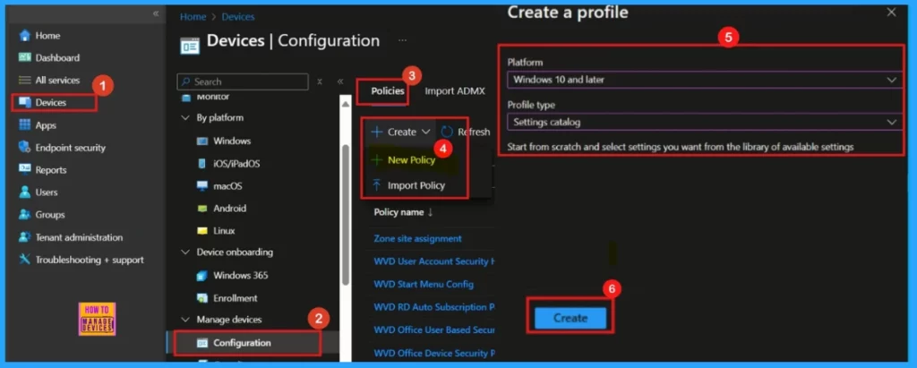Select New Policy from Create menu
The width and height of the screenshot is (917, 368).
(x=412, y=159)
